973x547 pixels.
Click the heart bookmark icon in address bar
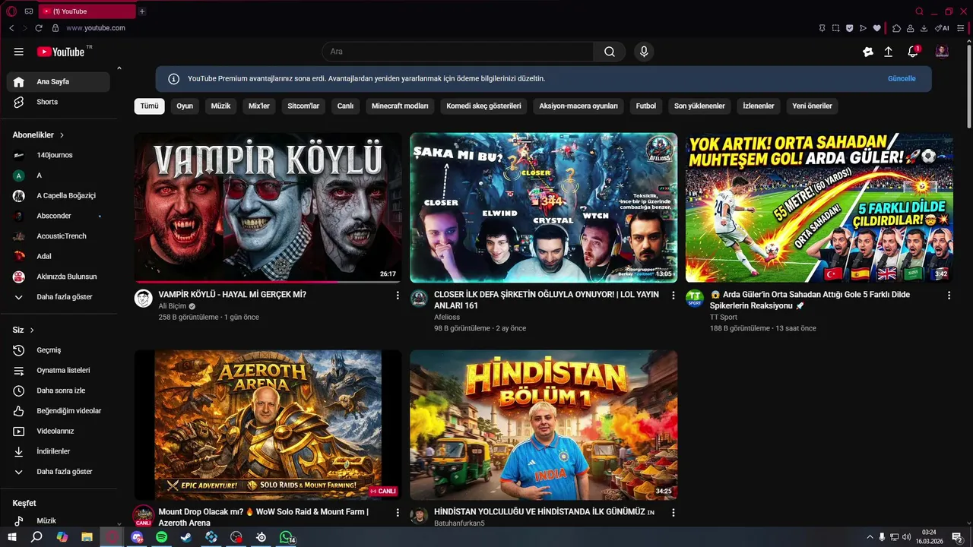pyautogui.click(x=876, y=28)
